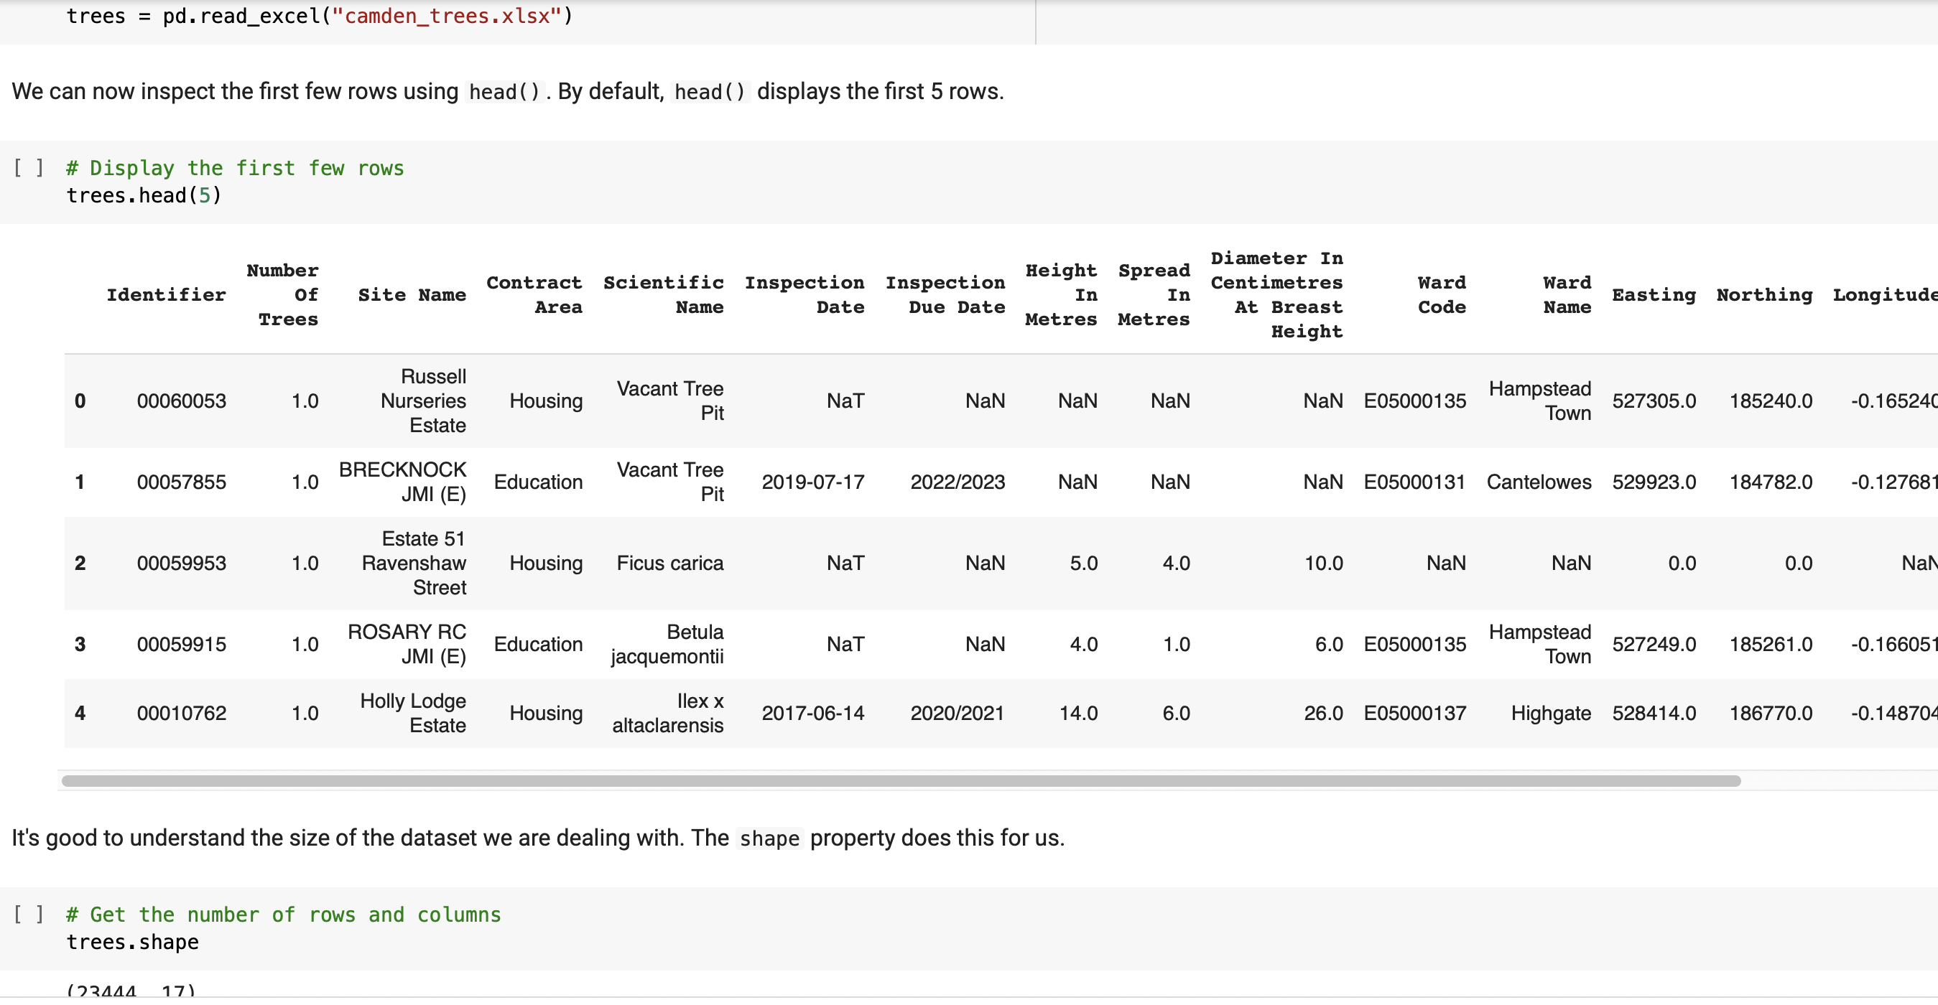1938x1005 pixels.
Task: Click the Ward Code column header
Action: tap(1441, 294)
